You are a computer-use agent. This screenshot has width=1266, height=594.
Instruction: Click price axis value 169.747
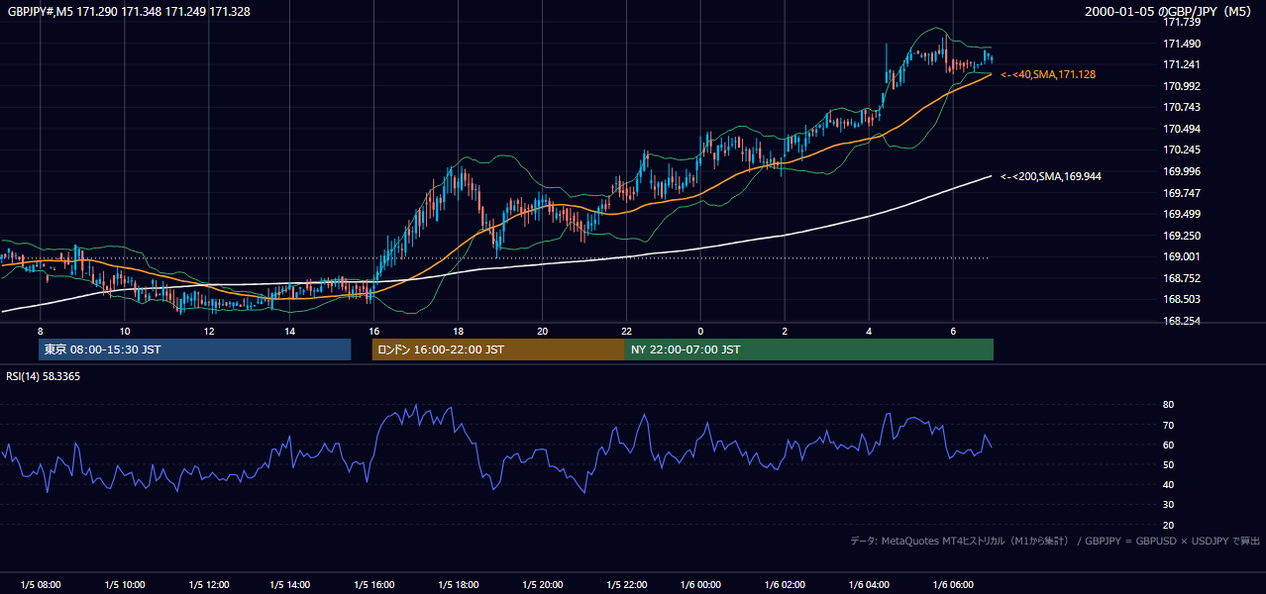pyautogui.click(x=1181, y=193)
